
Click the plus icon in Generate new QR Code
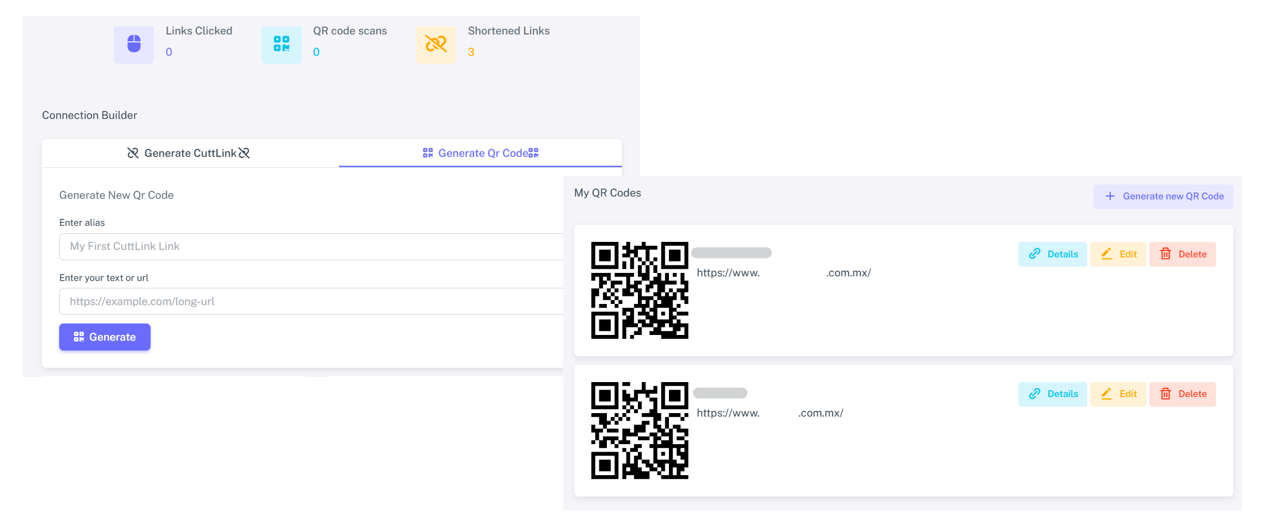pyautogui.click(x=1110, y=196)
